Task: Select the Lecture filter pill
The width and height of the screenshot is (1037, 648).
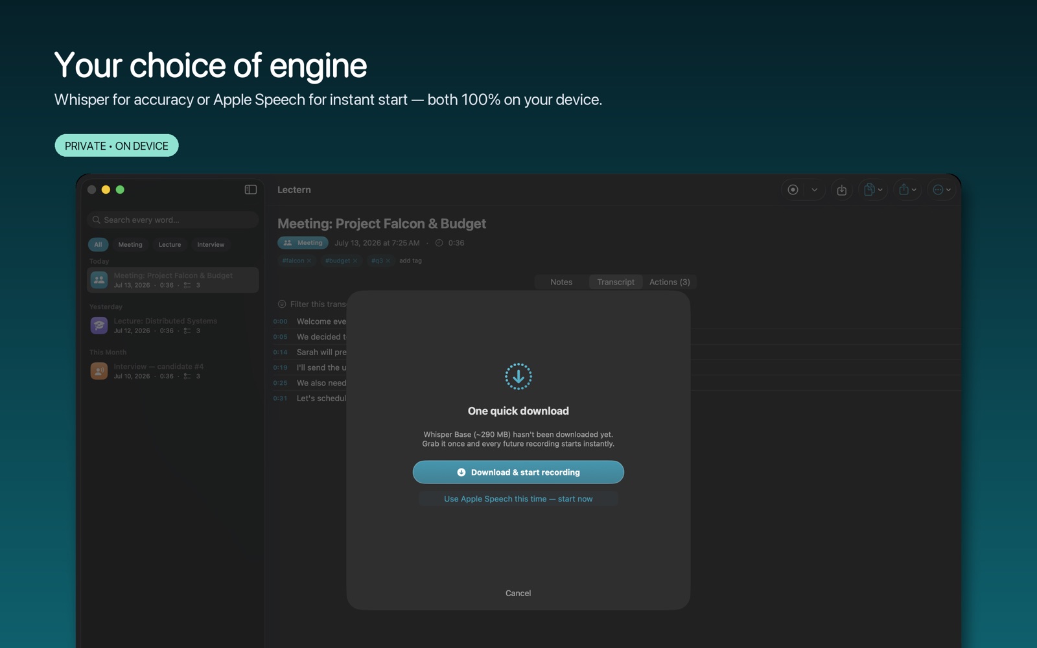Action: tap(170, 244)
